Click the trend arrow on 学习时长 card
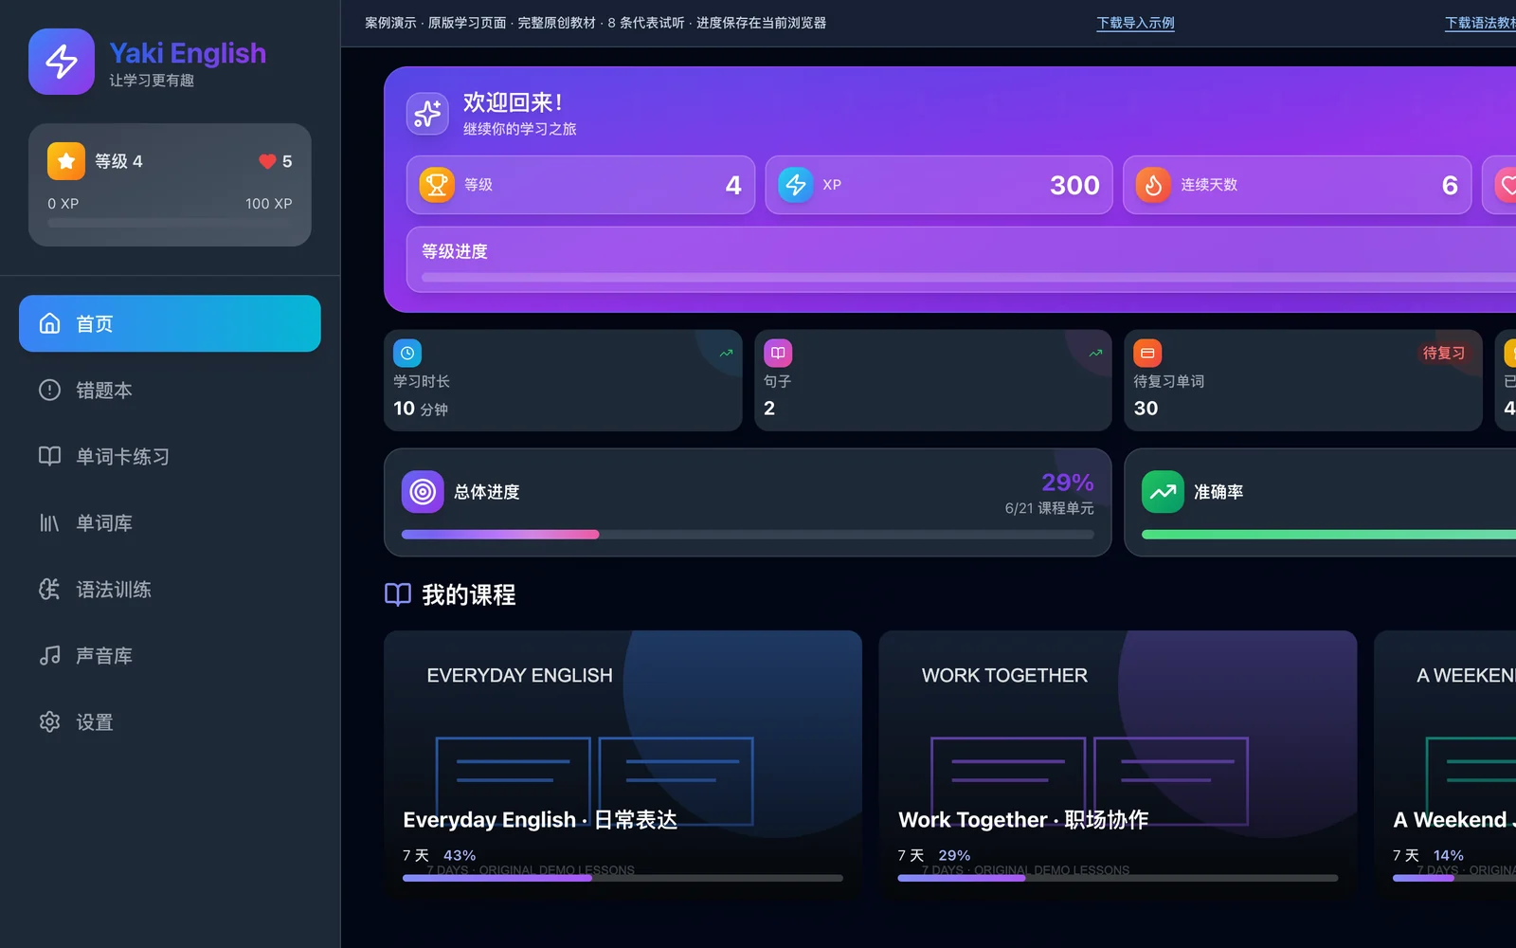The height and width of the screenshot is (948, 1516). pos(727,353)
